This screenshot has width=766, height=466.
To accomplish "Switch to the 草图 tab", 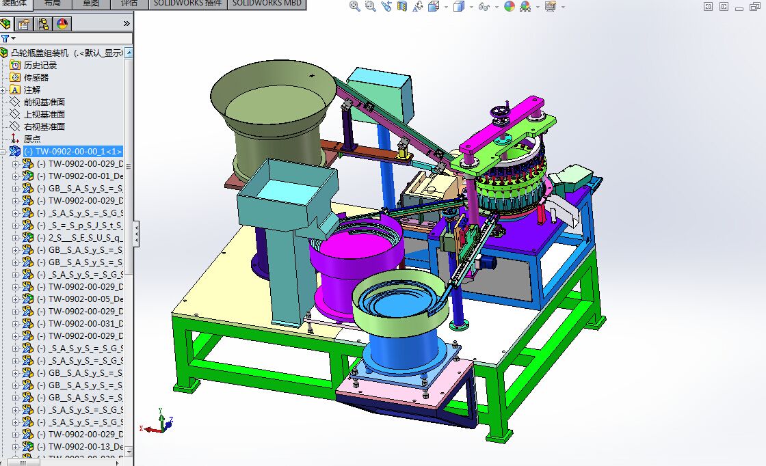I will [x=91, y=3].
